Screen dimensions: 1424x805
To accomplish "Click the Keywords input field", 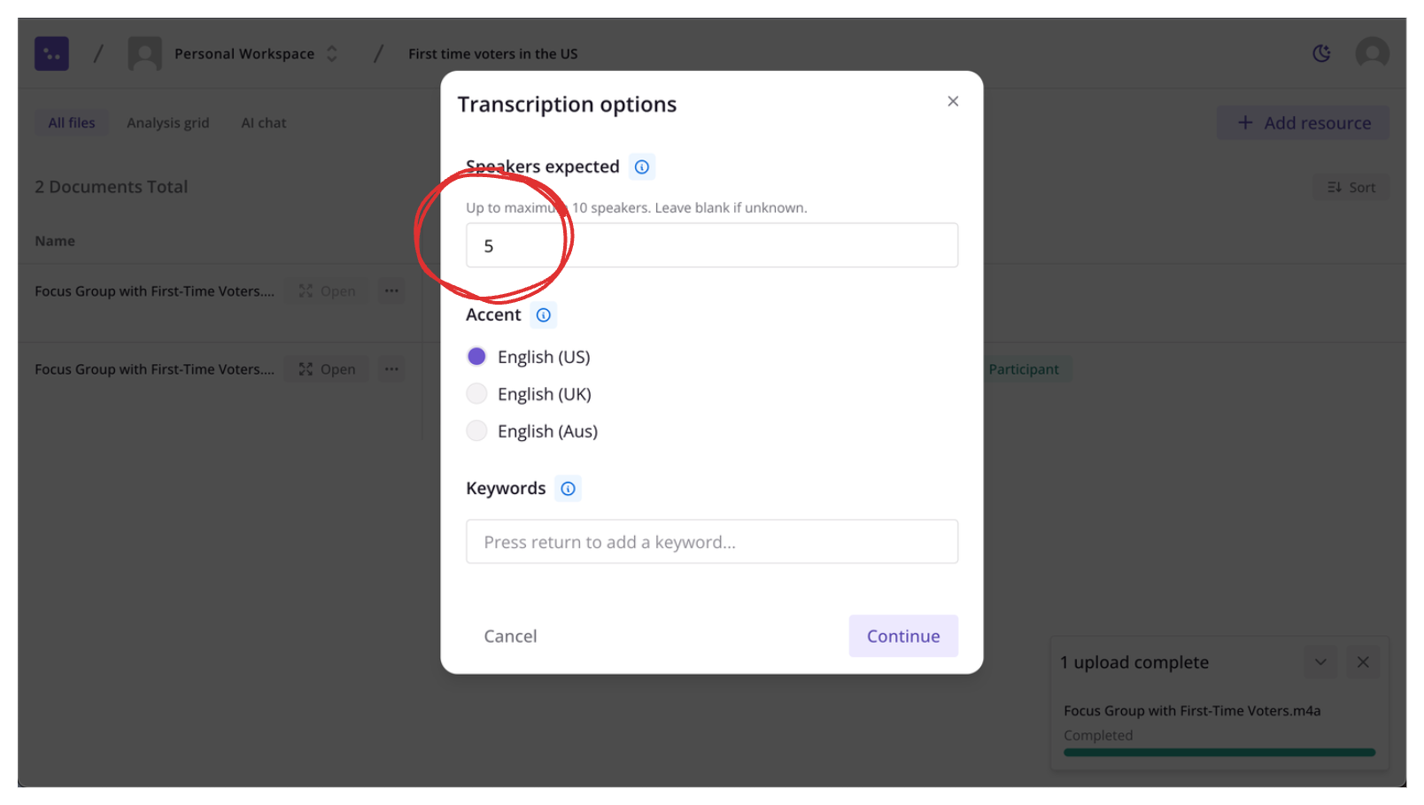I will point(712,542).
